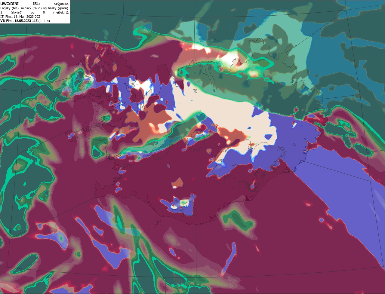Click the "ISL:" label in legend
Image resolution: width=385 pixels, height=294 pixels.
36,4
